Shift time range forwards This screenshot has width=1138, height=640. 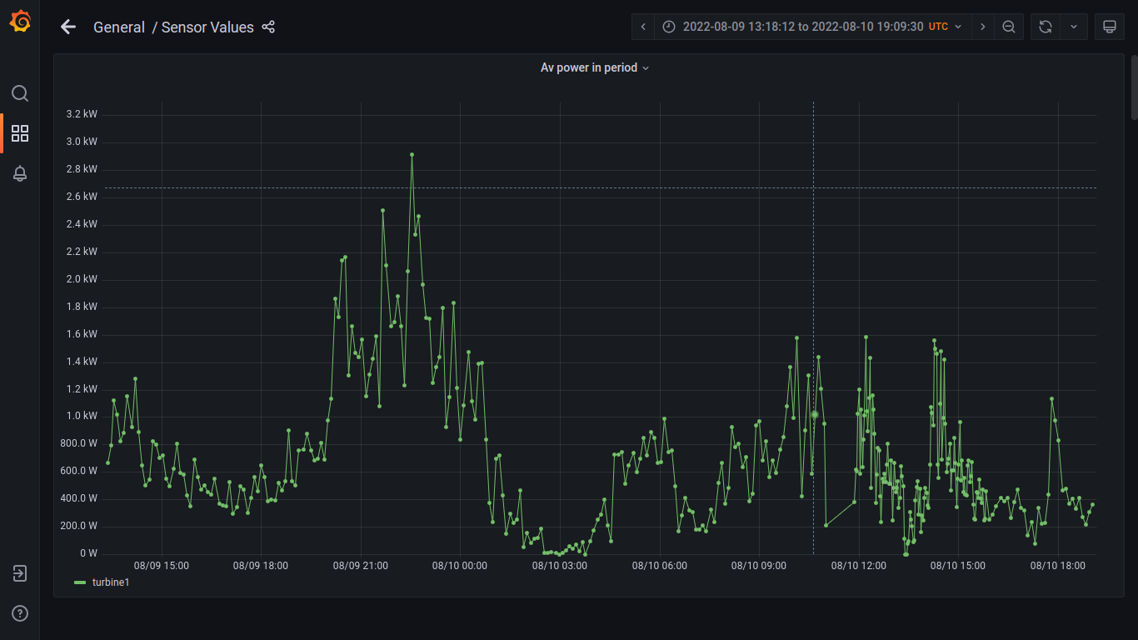(983, 27)
